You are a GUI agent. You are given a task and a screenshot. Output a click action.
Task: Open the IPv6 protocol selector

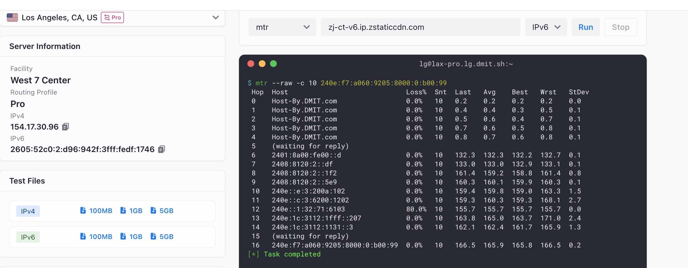546,27
